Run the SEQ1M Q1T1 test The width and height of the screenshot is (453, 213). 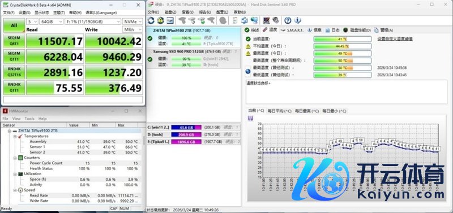14,56
